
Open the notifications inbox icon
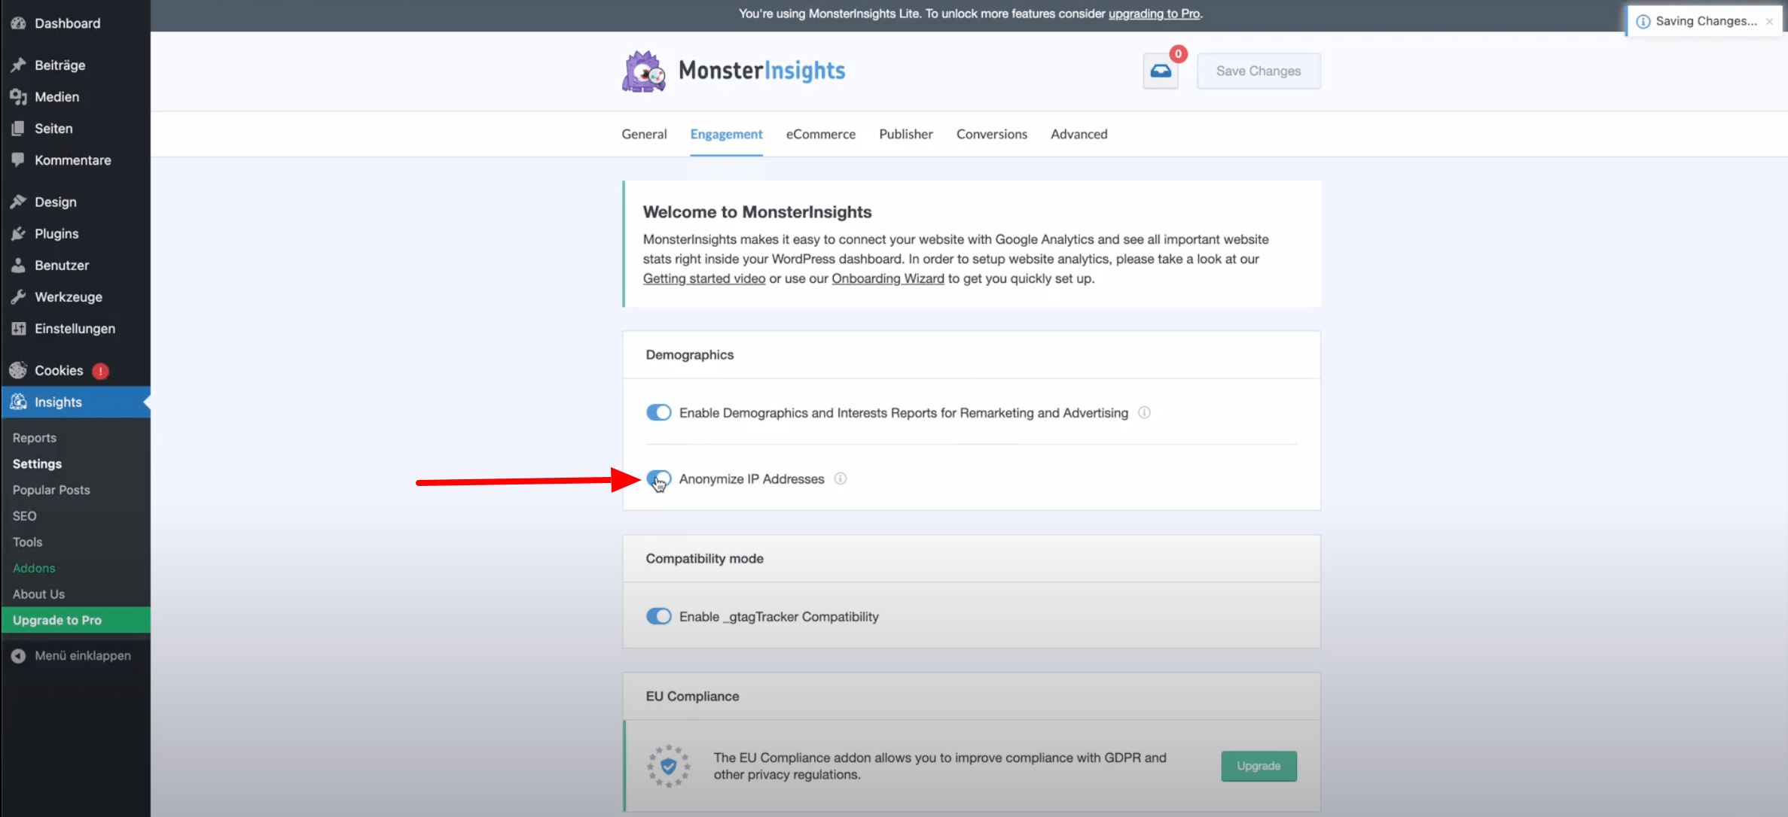point(1160,71)
